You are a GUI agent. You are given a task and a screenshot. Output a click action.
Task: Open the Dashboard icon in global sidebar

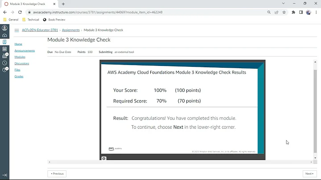(4, 35)
